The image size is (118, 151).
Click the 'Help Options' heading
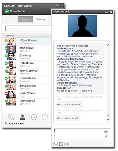click(65, 88)
